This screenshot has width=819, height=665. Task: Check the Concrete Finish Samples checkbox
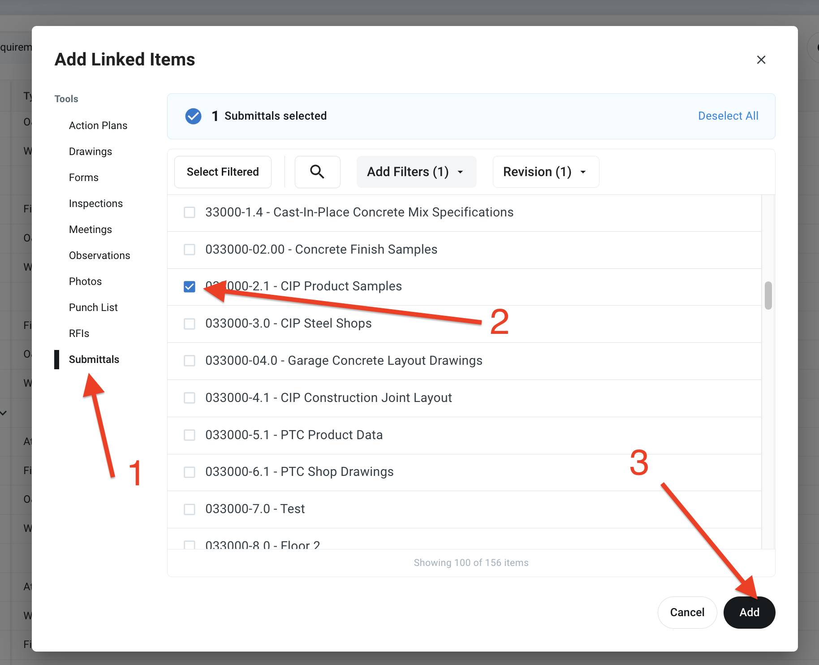(190, 249)
